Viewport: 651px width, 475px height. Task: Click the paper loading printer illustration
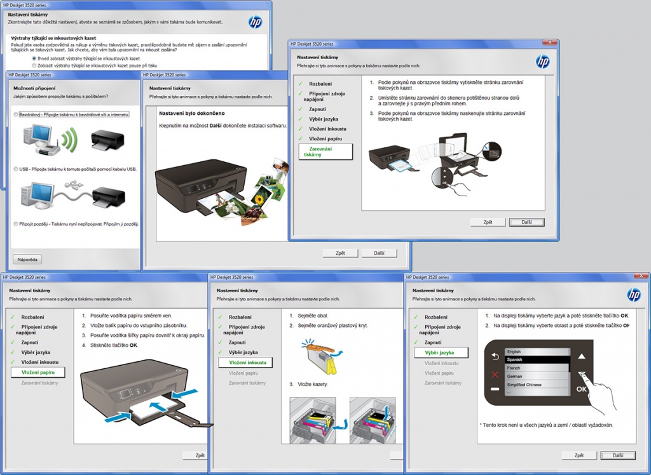[146, 393]
